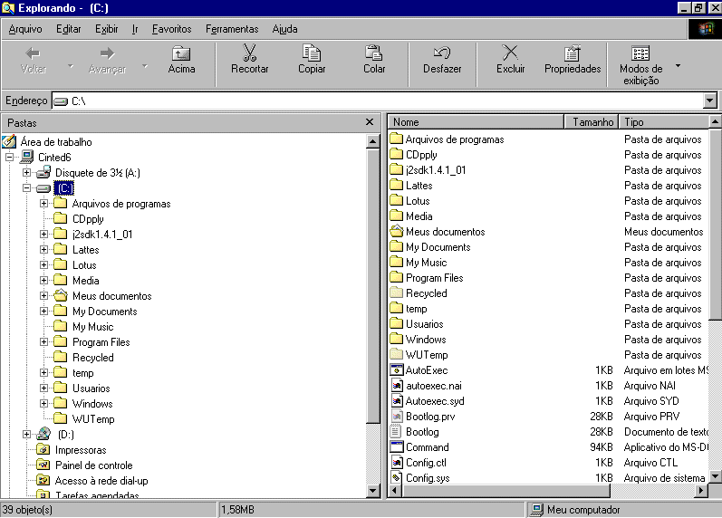Sort by the Tipo column header
Viewport: 722px width, 518px height.
click(x=663, y=122)
